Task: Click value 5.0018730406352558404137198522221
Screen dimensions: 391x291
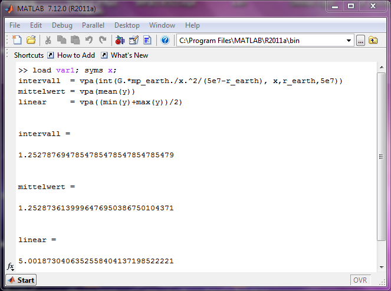Action: pos(96,261)
